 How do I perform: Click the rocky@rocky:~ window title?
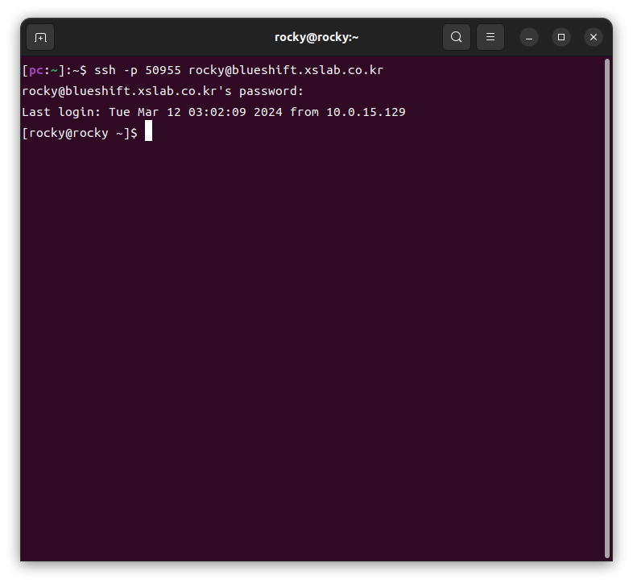316,37
